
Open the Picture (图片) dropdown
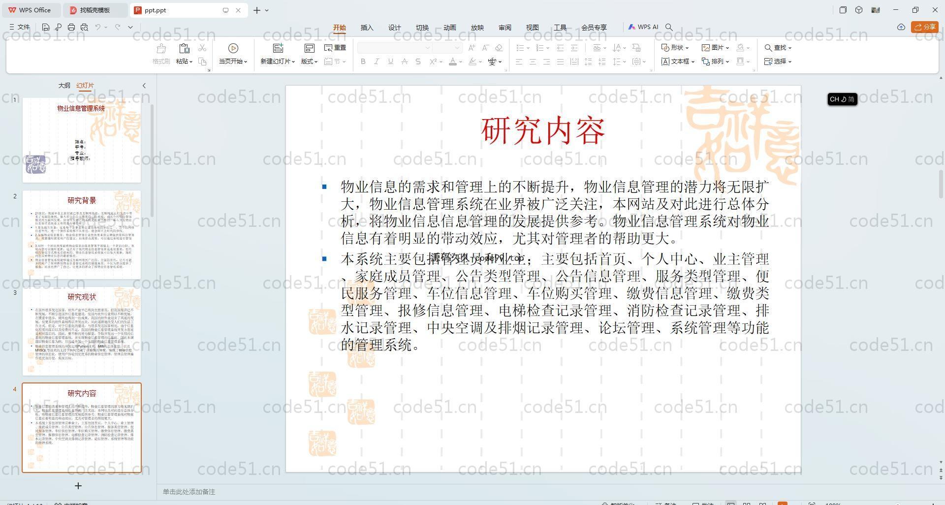tap(715, 48)
